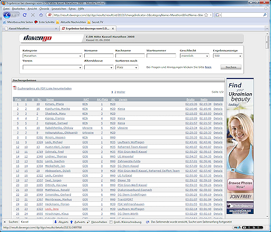The width and height of the screenshot is (271, 232).
Task: Open the Ansicht menu
Action: (32, 8)
